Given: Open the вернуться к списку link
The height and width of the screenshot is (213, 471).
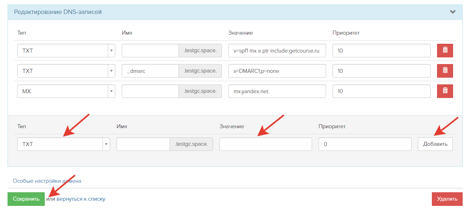Looking at the screenshot, I should tap(81, 199).
